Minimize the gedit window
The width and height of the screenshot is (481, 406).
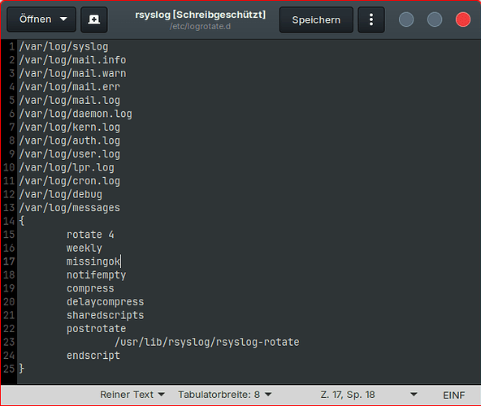tap(406, 19)
